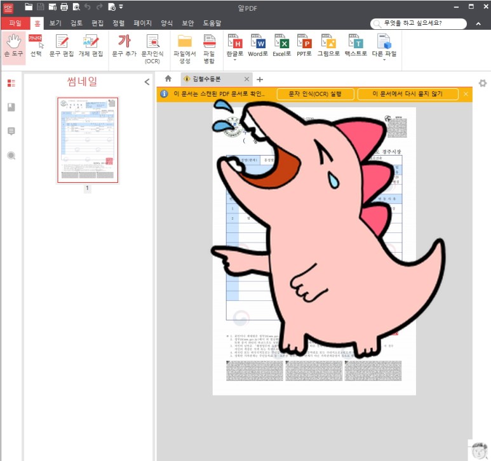Image resolution: width=491 pixels, height=461 pixels.
Task: Click the 무엇을 하고 싶으세요? search field
Action: [x=419, y=23]
